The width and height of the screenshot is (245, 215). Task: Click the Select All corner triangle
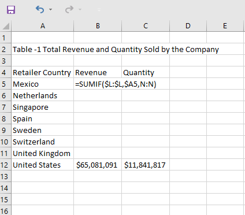click(x=6, y=26)
